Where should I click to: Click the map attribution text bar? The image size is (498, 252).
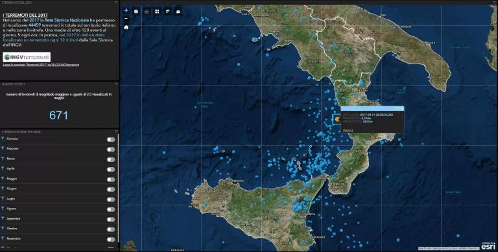pos(449,248)
